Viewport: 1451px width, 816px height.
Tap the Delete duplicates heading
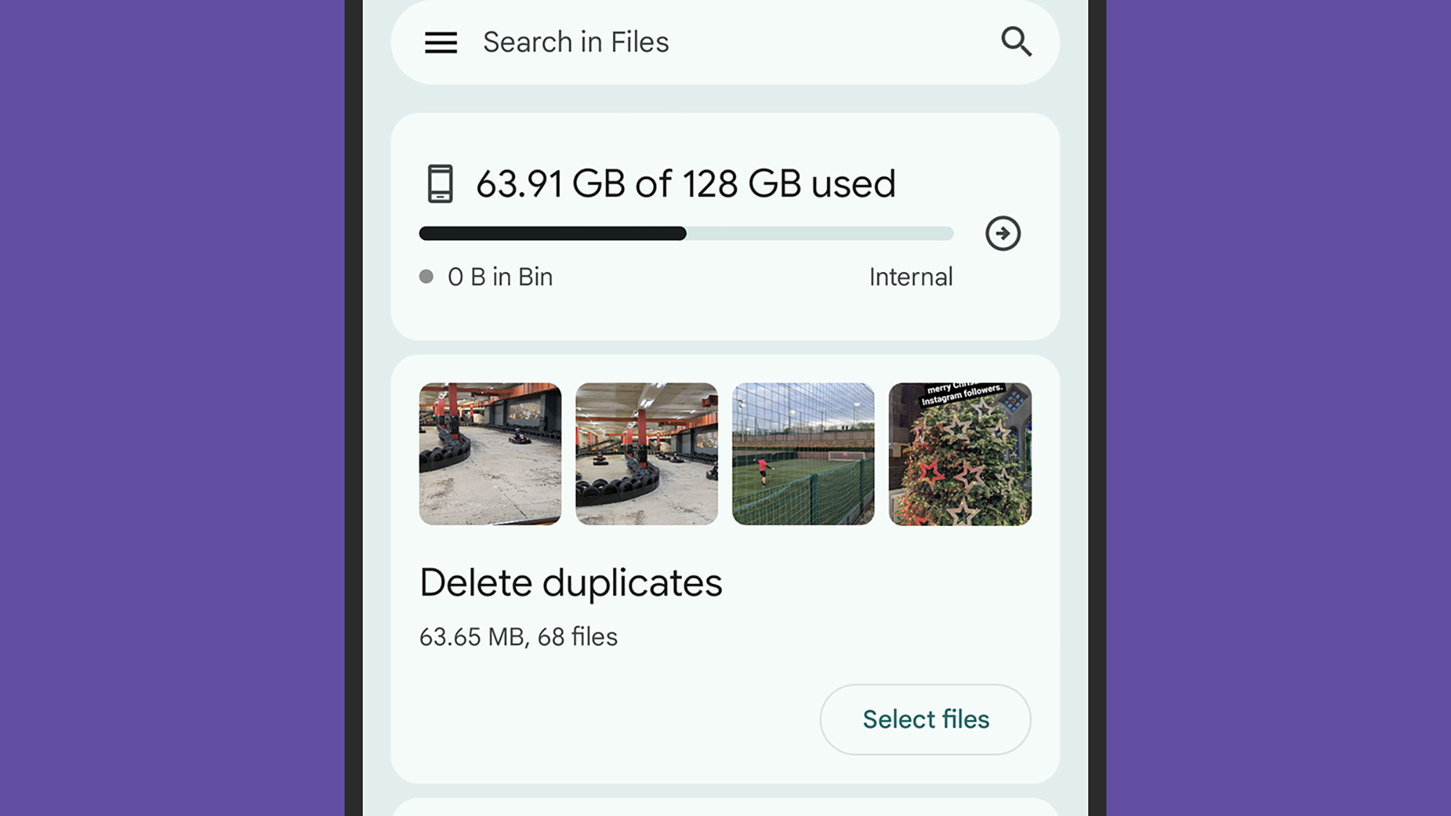[x=571, y=582]
